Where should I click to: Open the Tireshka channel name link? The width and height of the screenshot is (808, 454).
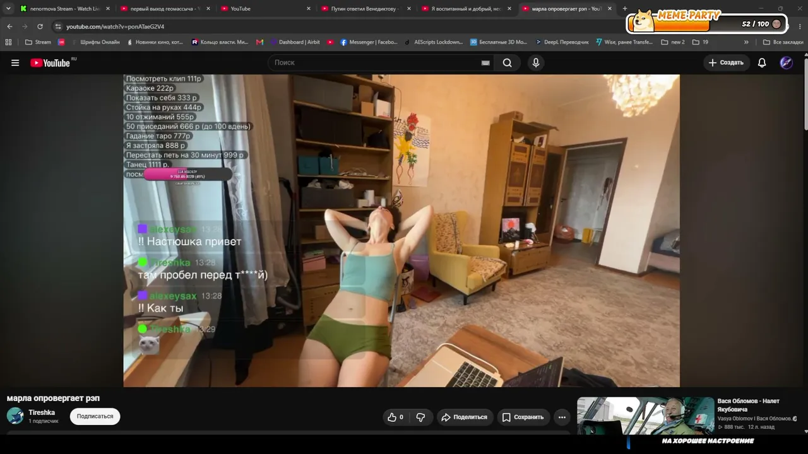pyautogui.click(x=42, y=412)
